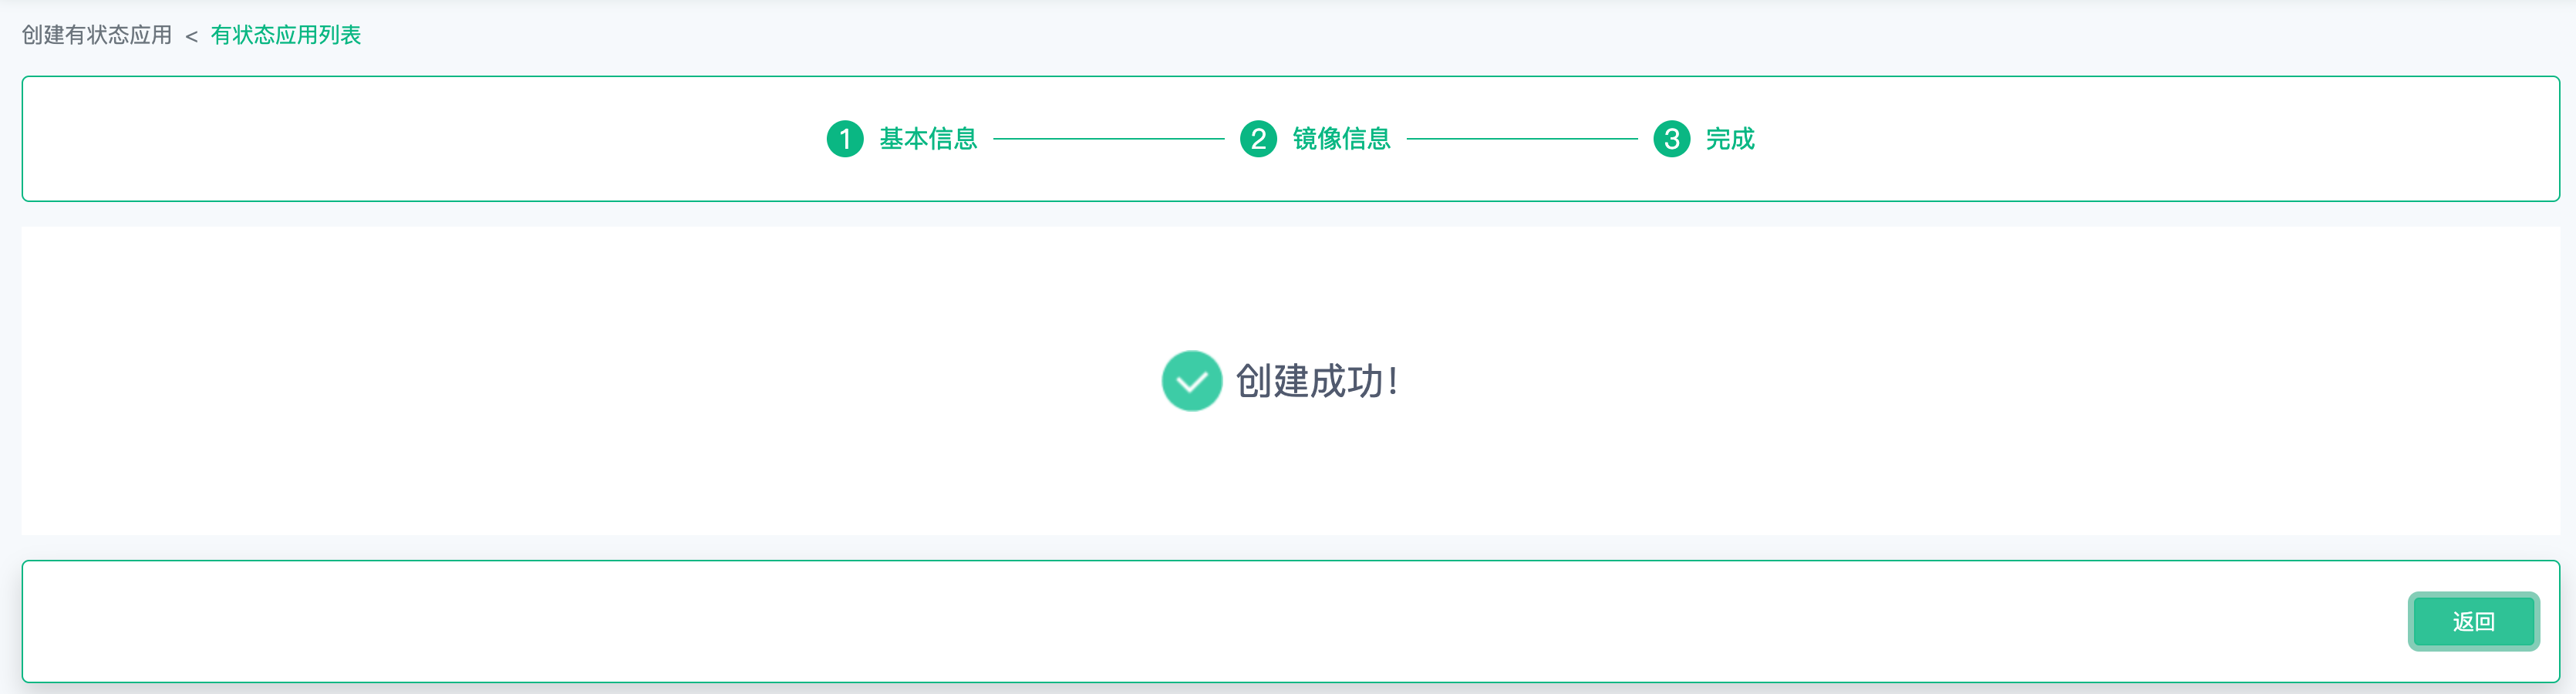Click the connector line between 镜像信息 and 完成
The image size is (2576, 694).
click(1522, 139)
